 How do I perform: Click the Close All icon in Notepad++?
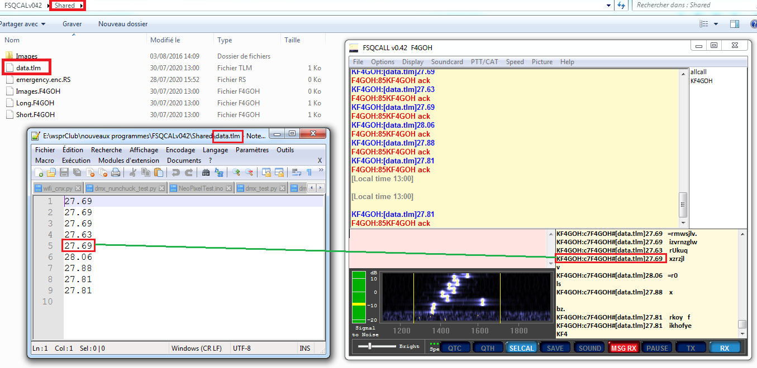point(103,172)
